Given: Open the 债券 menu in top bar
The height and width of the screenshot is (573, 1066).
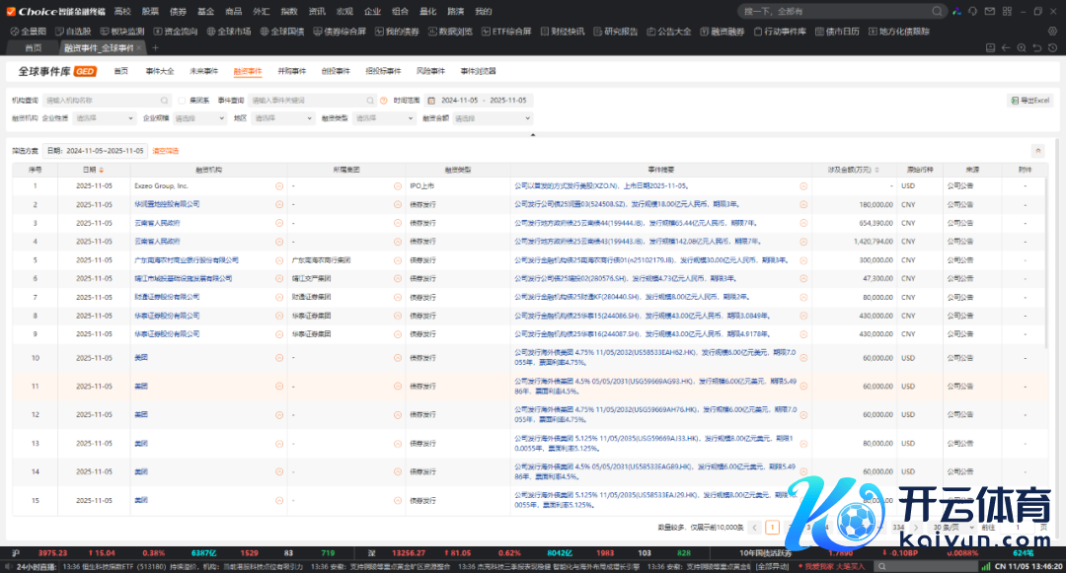Looking at the screenshot, I should point(178,11).
